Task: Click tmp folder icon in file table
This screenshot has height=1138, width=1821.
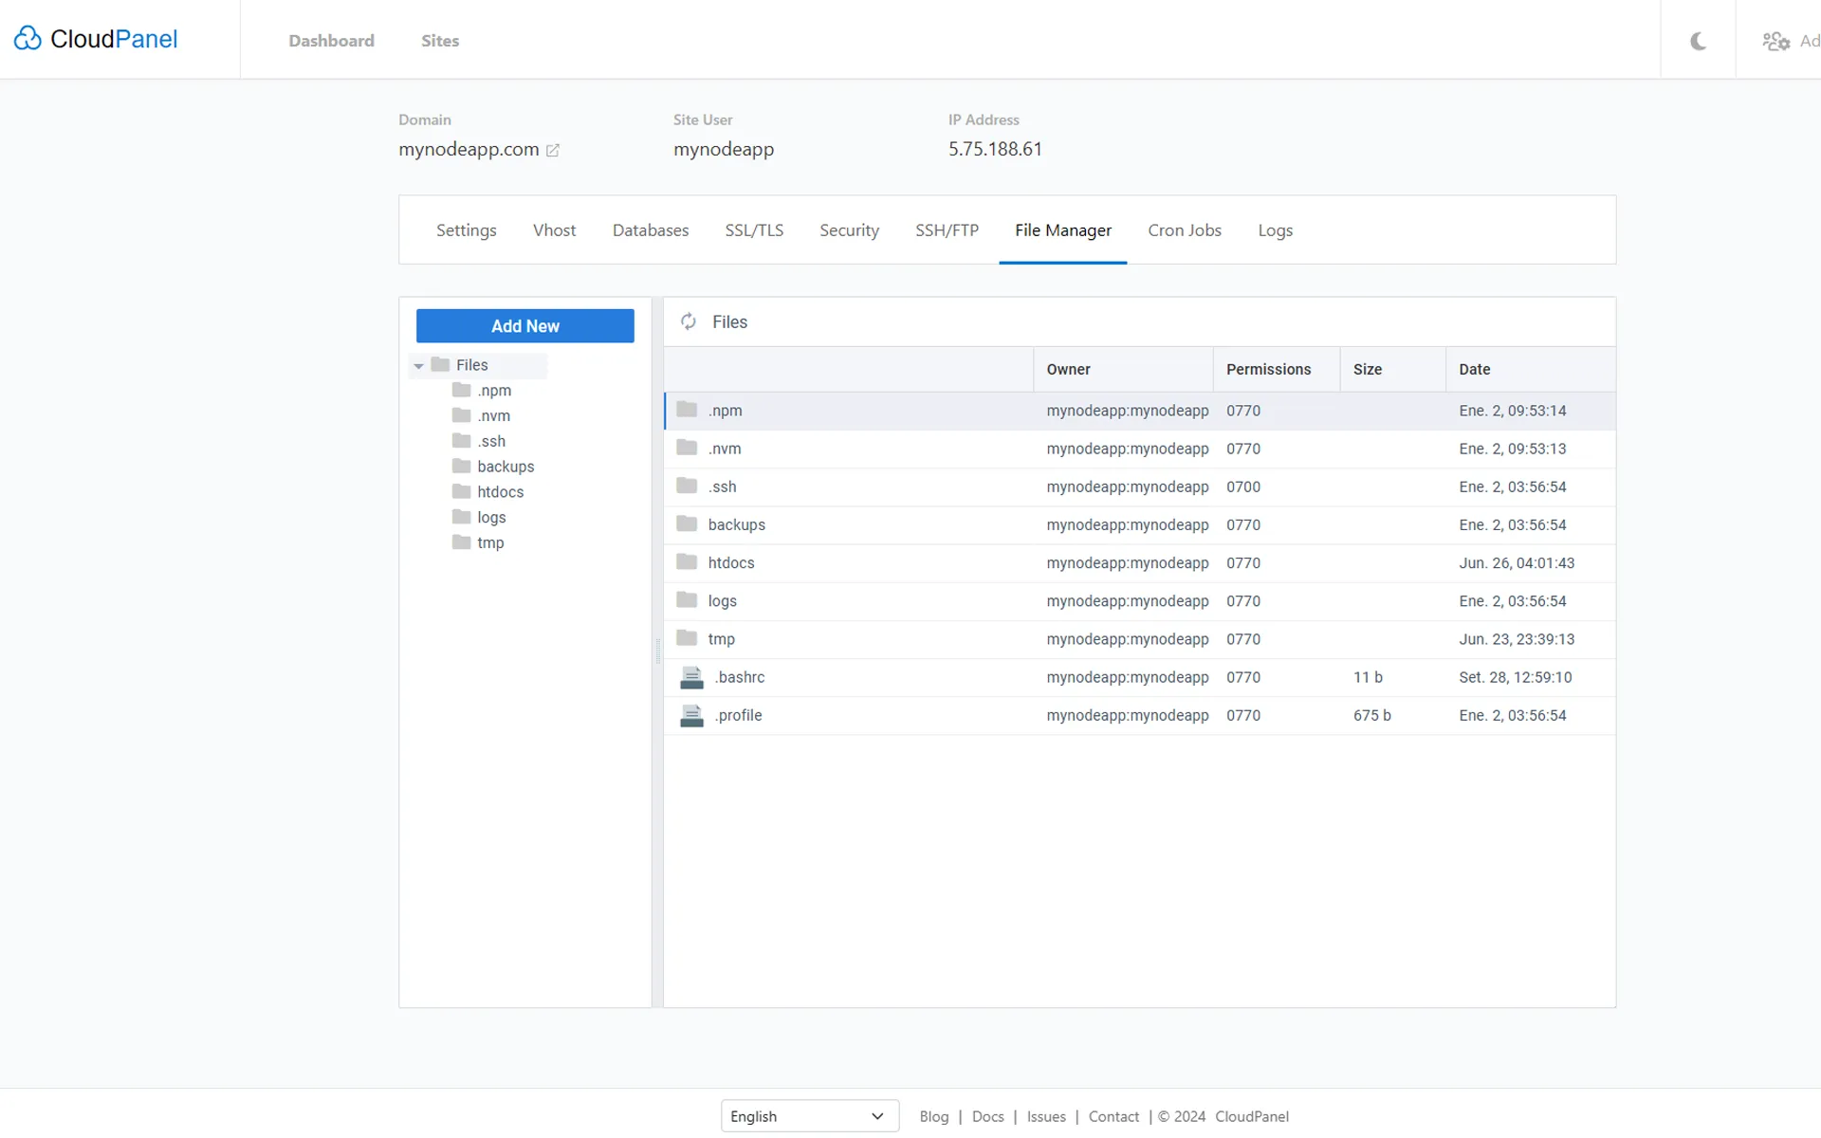Action: tap(687, 637)
